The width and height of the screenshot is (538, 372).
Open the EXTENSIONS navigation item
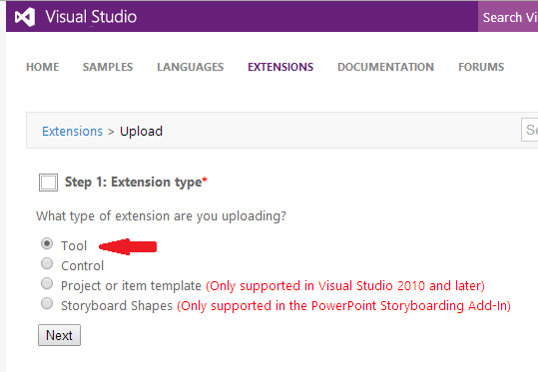280,67
